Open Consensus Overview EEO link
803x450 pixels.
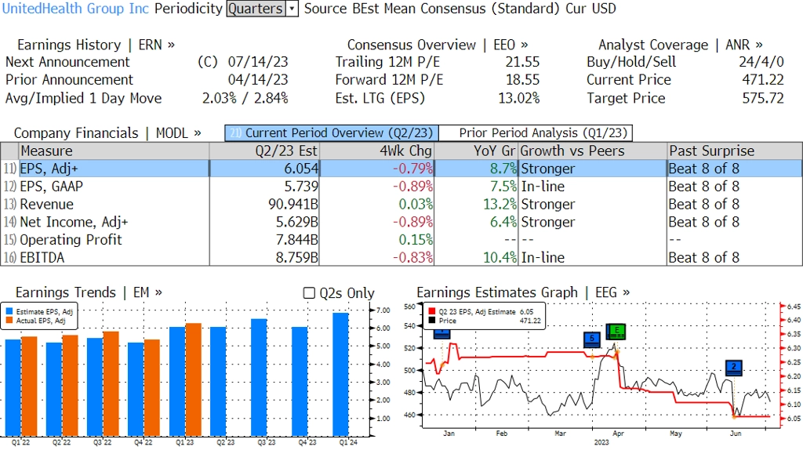click(x=438, y=45)
